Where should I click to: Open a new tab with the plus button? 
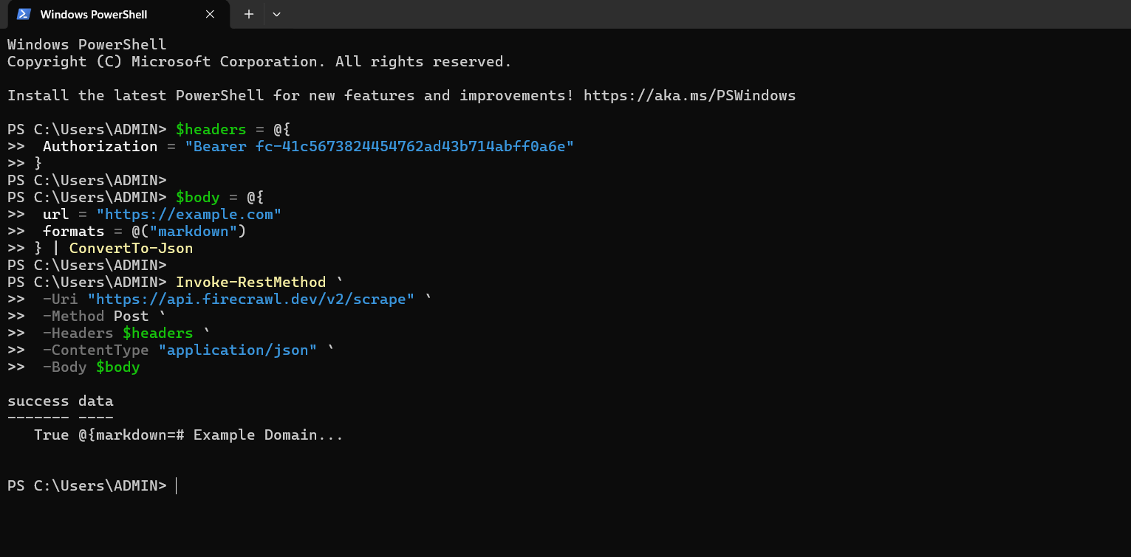click(x=249, y=14)
